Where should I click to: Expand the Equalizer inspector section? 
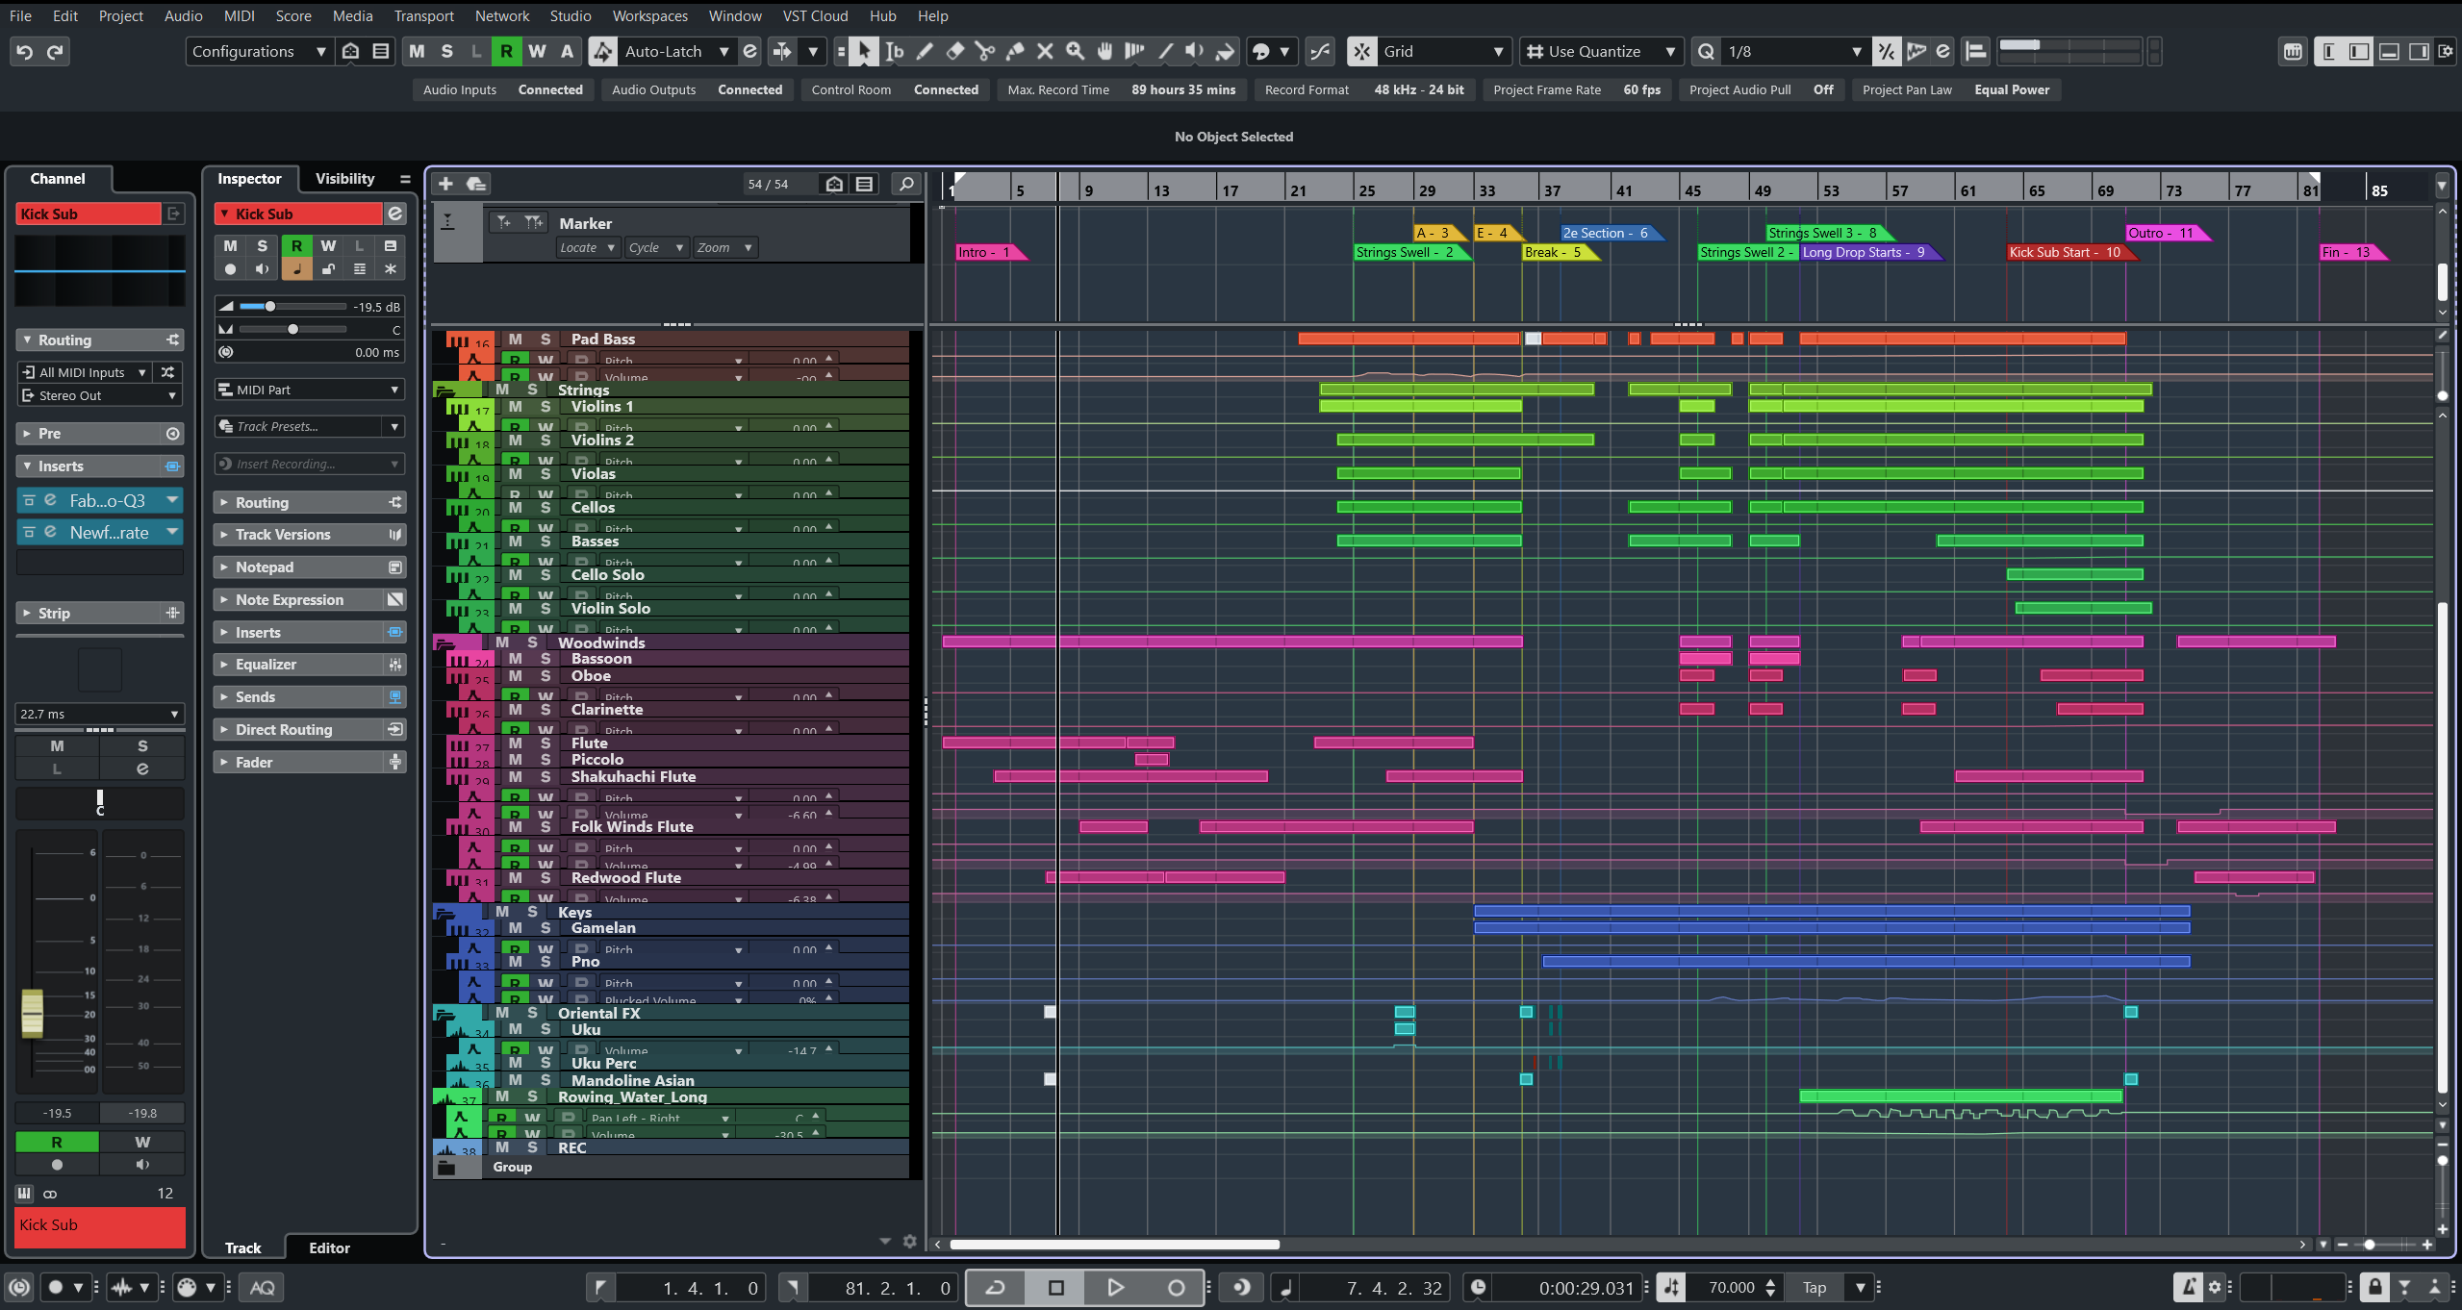310,665
